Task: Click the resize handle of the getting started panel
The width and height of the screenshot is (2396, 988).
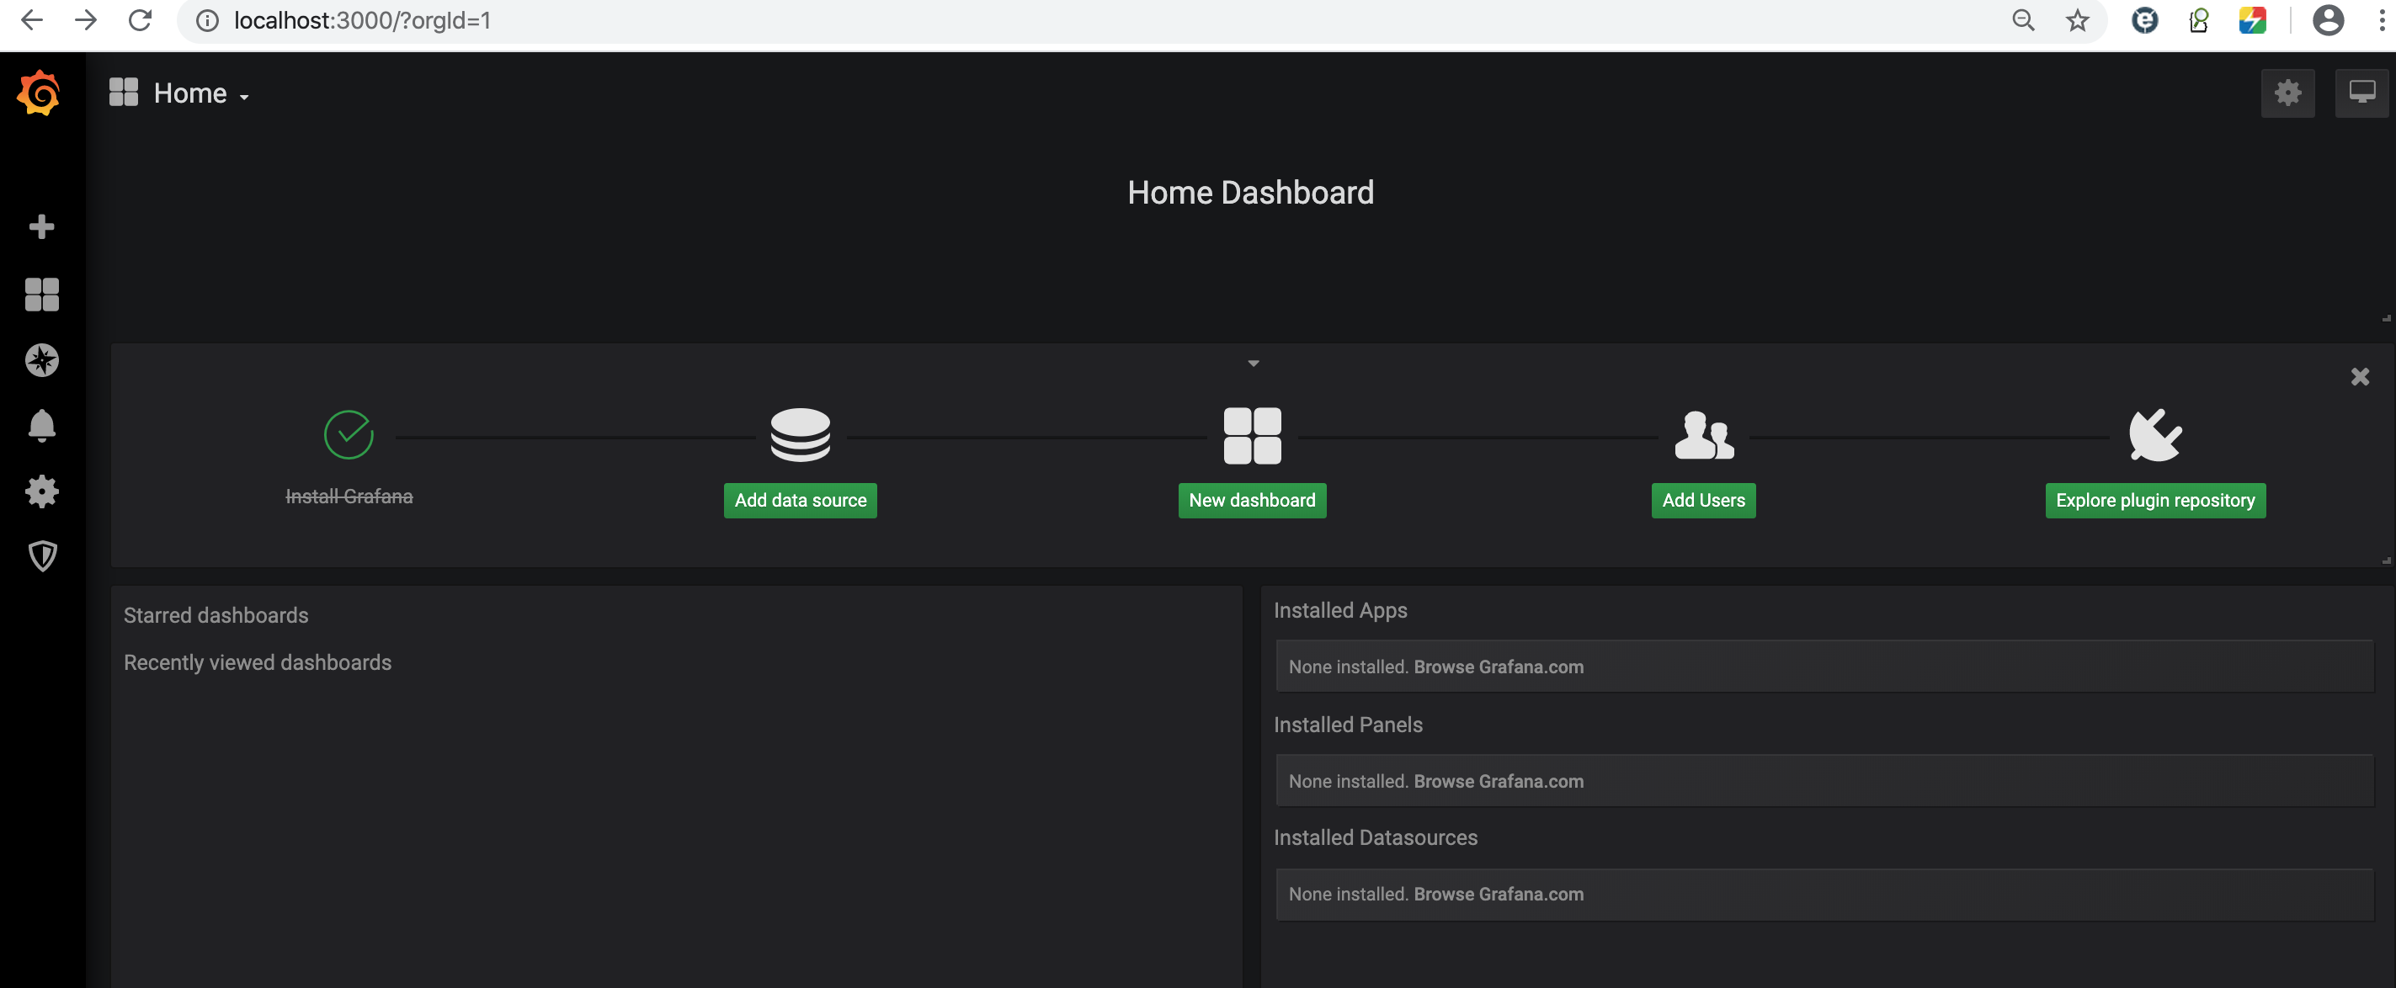Action: pos(2386,560)
